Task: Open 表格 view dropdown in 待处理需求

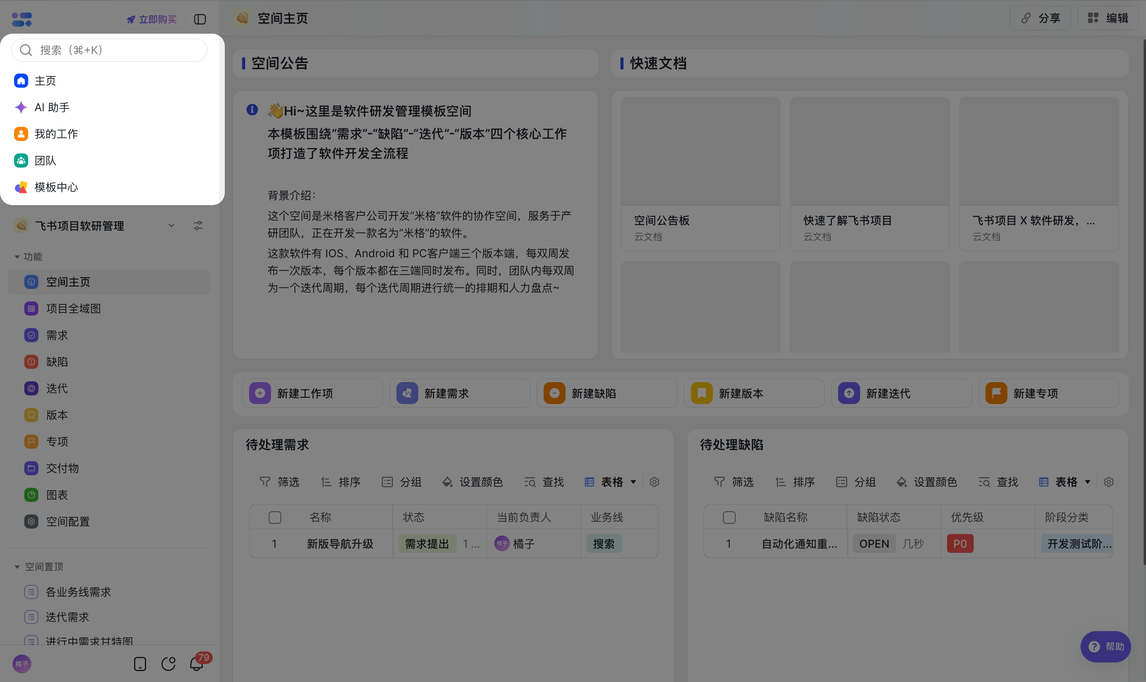Action: (611, 482)
